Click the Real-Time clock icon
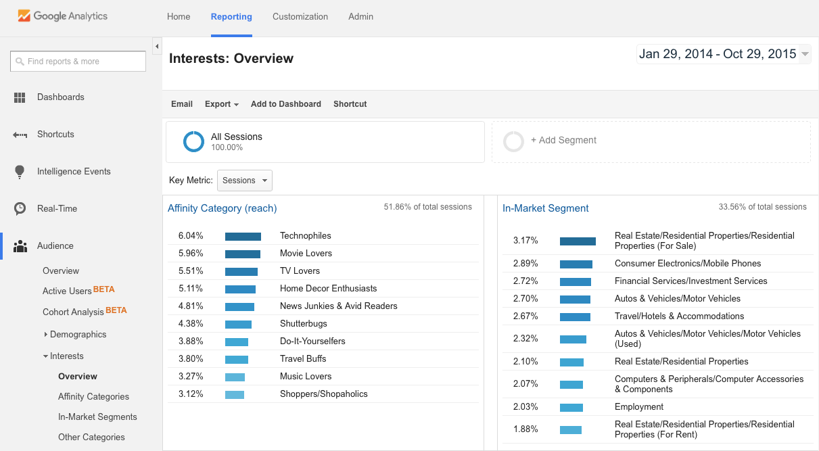Screen dimensions: 819x451 click(20, 209)
